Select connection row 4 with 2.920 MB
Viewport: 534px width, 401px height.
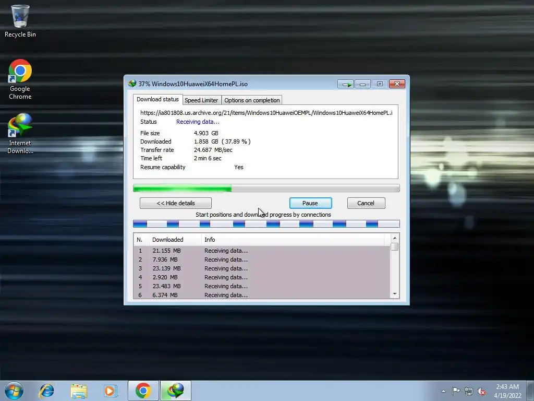click(x=262, y=277)
